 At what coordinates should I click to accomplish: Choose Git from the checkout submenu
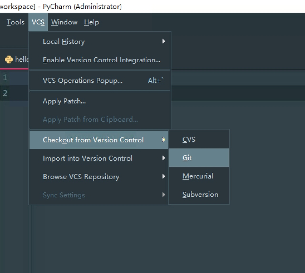187,158
